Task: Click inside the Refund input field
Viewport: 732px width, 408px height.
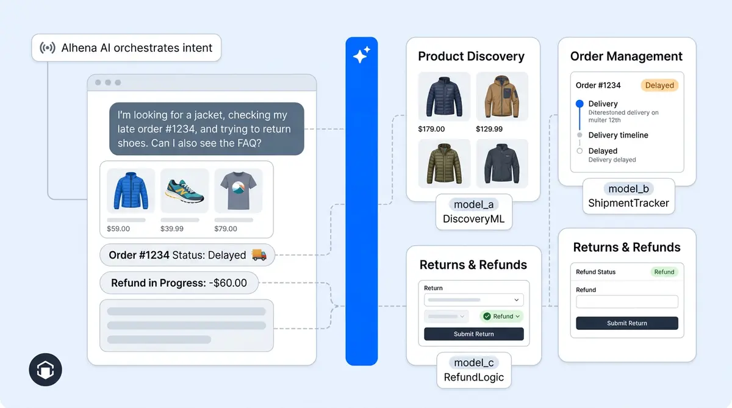Action: click(626, 301)
